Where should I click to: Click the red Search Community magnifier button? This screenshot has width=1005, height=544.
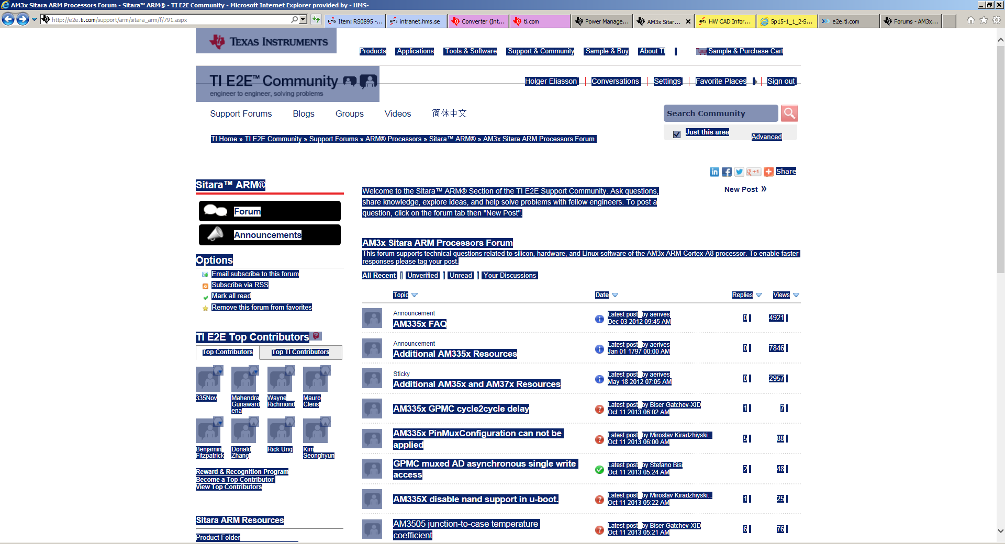click(789, 113)
